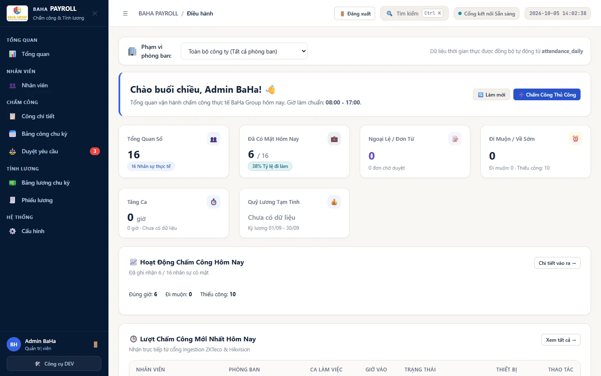Open Tổng quan in the sidebar
601x376 pixels.
tap(54, 54)
